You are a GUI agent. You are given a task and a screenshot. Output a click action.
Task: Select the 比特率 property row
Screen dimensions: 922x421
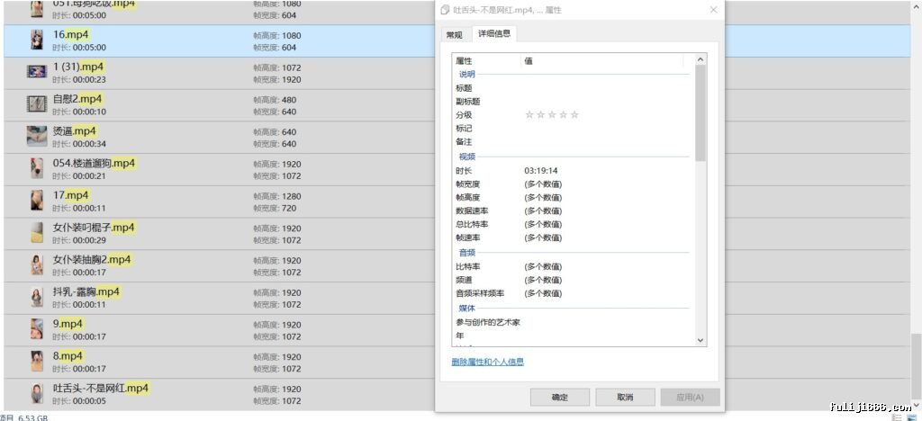571,266
